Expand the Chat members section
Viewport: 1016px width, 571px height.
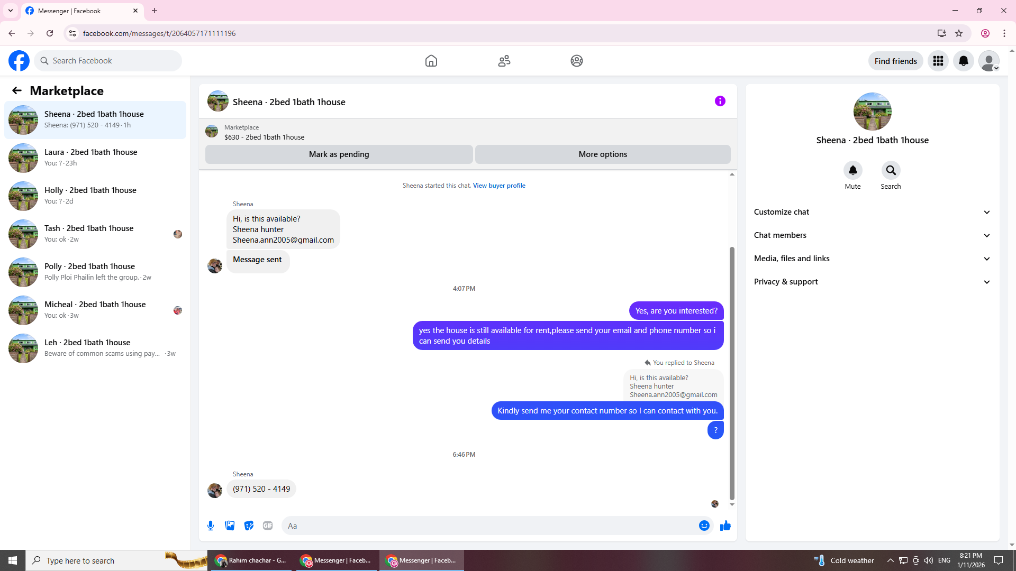click(x=873, y=235)
